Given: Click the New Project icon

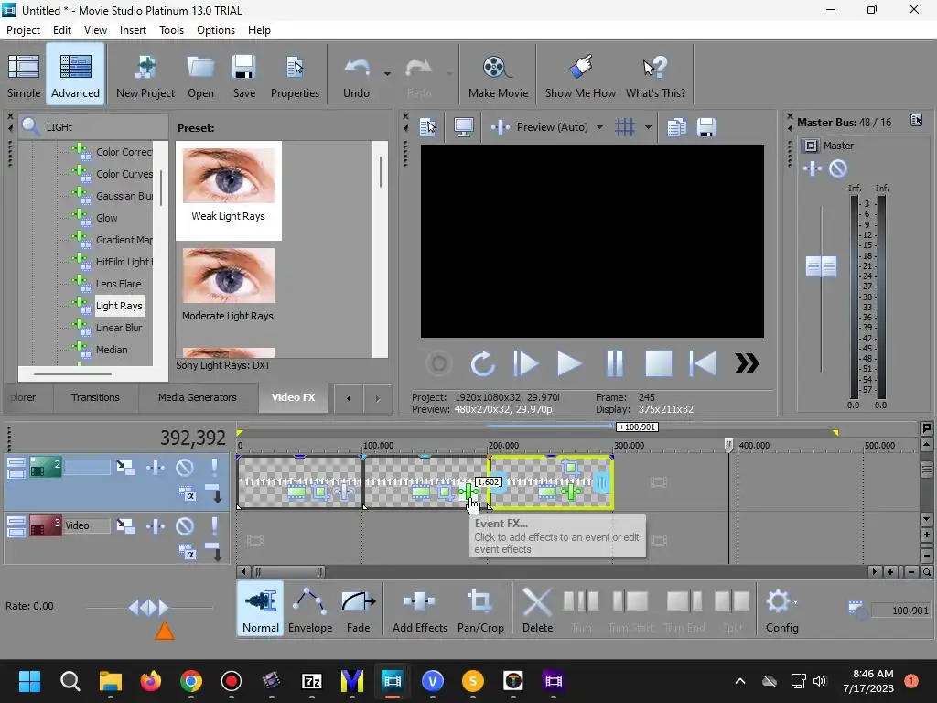Looking at the screenshot, I should (145, 75).
